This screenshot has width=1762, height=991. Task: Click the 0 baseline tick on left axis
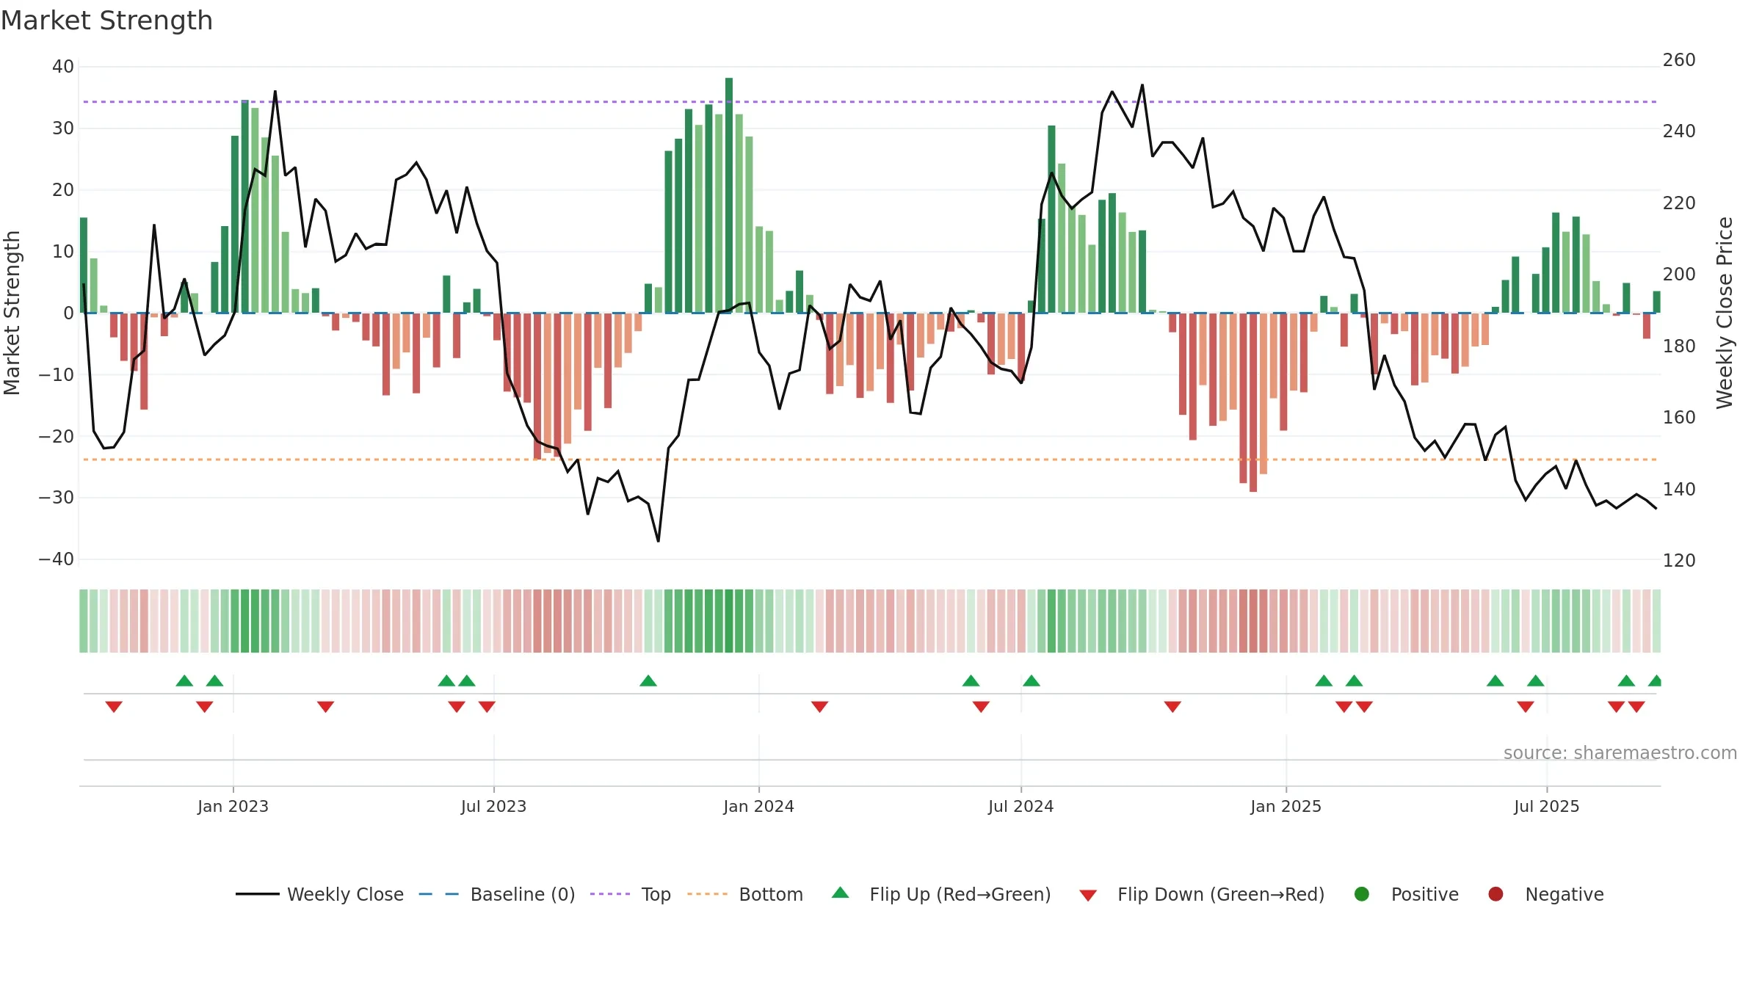point(69,313)
